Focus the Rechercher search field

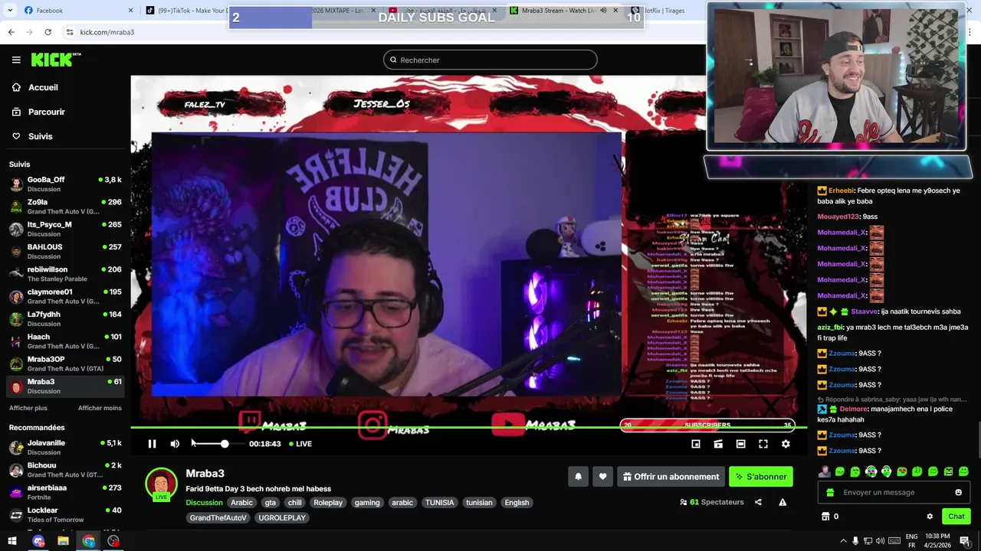click(490, 60)
